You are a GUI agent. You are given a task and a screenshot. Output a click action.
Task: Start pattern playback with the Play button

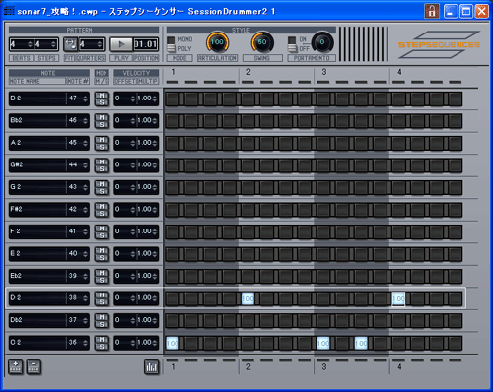[121, 44]
